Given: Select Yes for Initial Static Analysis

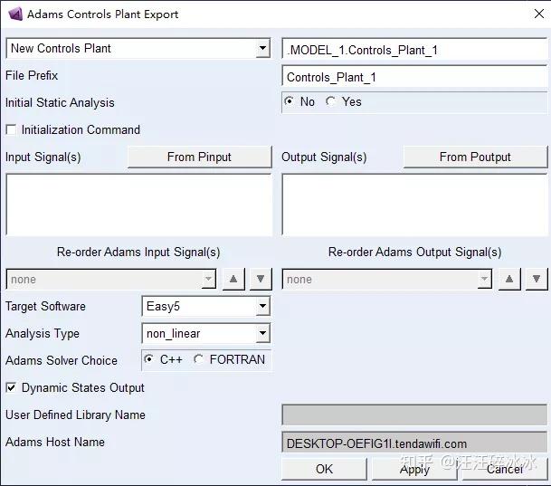Looking at the screenshot, I should [x=331, y=102].
